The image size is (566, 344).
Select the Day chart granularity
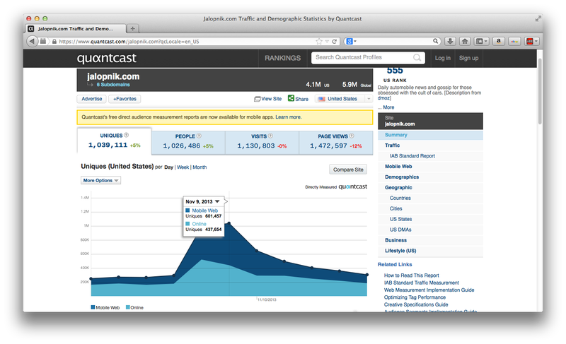[x=168, y=167]
